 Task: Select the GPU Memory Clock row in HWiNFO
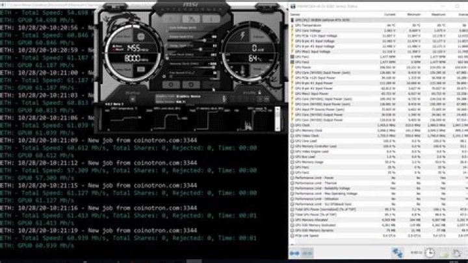pyautogui.click(x=379, y=131)
